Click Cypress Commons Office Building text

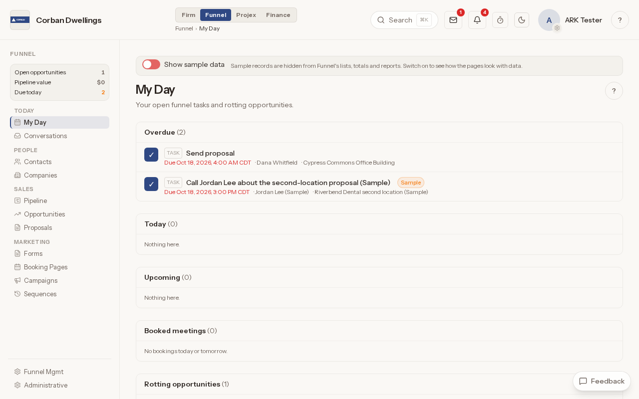pos(349,163)
